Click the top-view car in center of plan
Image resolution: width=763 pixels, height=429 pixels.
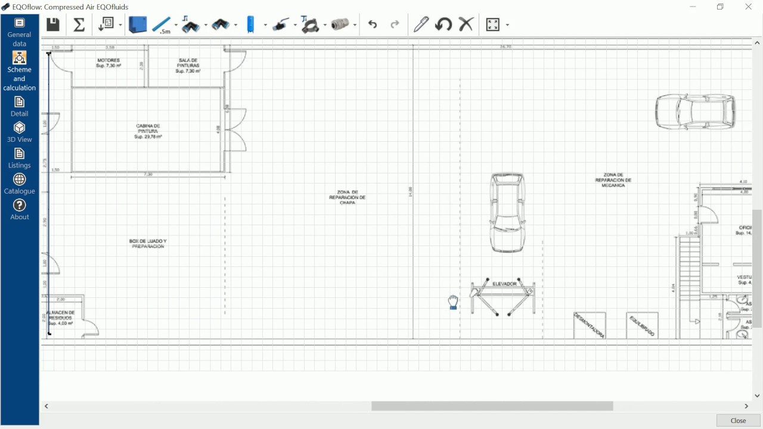pyautogui.click(x=507, y=213)
